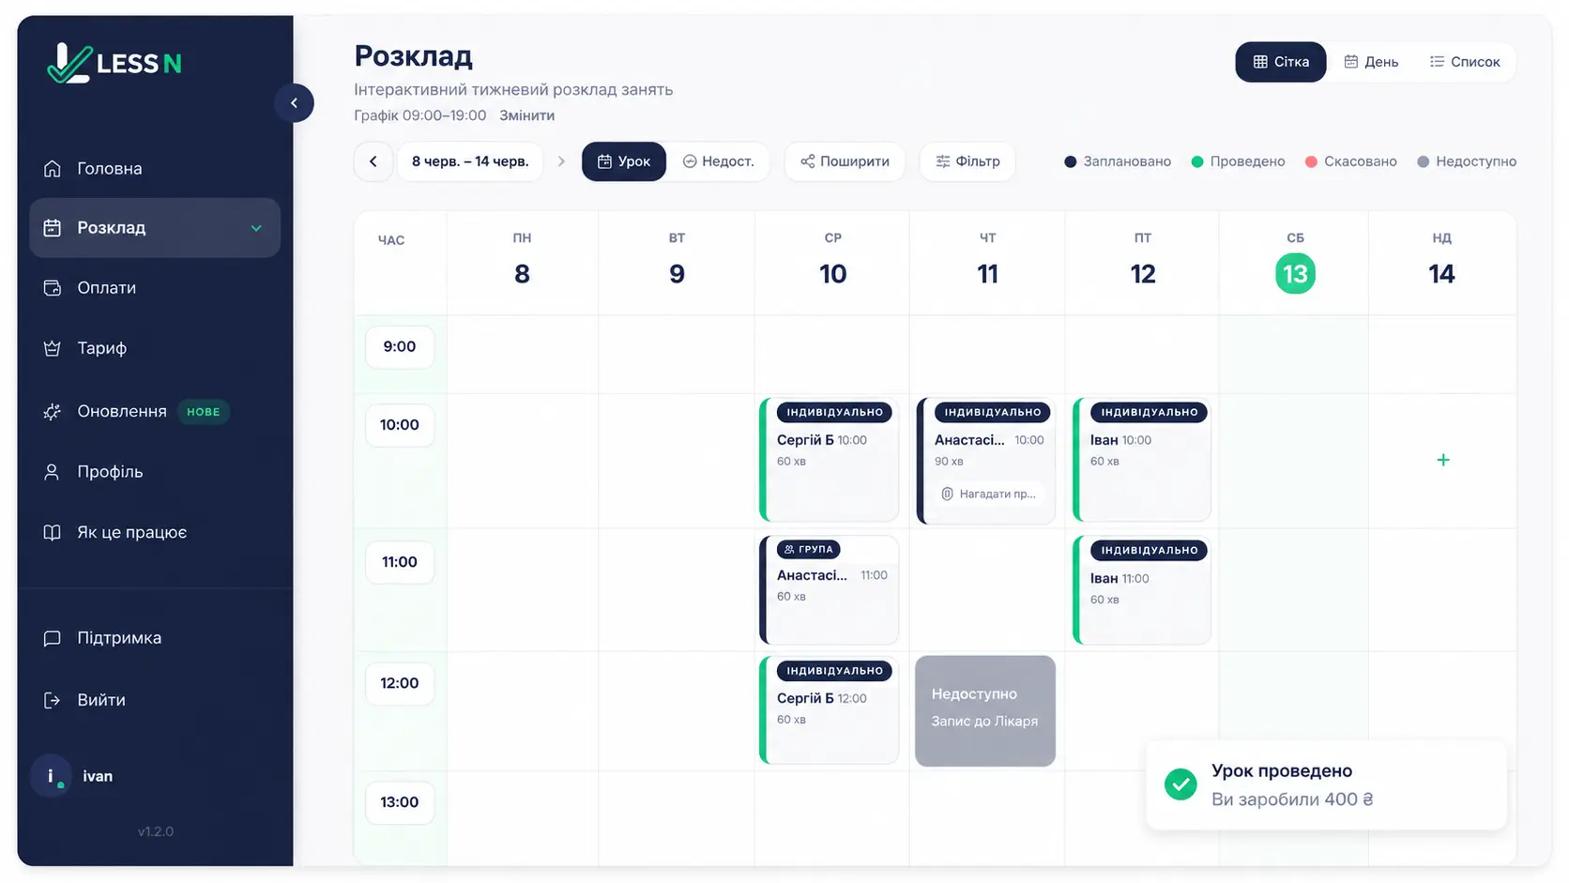Click the v1.2.0 version label
The width and height of the screenshot is (1569, 883).
pos(156,831)
